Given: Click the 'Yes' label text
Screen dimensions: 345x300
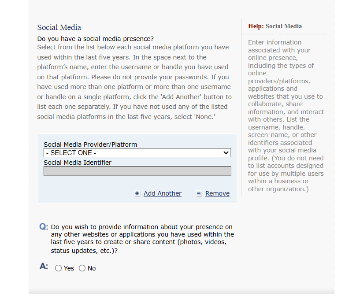Looking at the screenshot, I should (69, 268).
